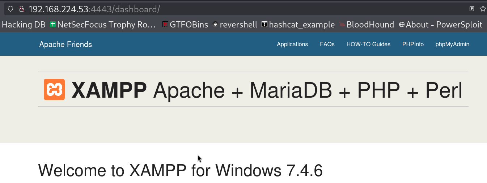Open the GTFOBins bookmark
Image resolution: width=487 pixels, height=183 pixels.
tap(185, 25)
